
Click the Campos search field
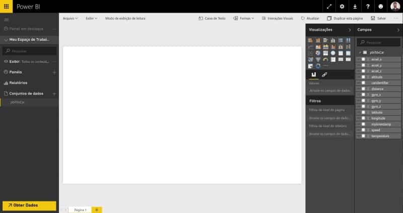379,42
